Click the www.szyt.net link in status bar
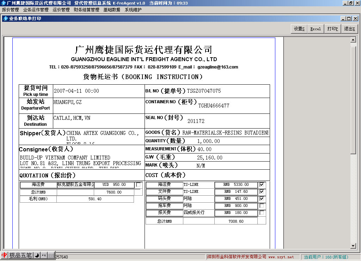361x261 pixels. [281, 257]
